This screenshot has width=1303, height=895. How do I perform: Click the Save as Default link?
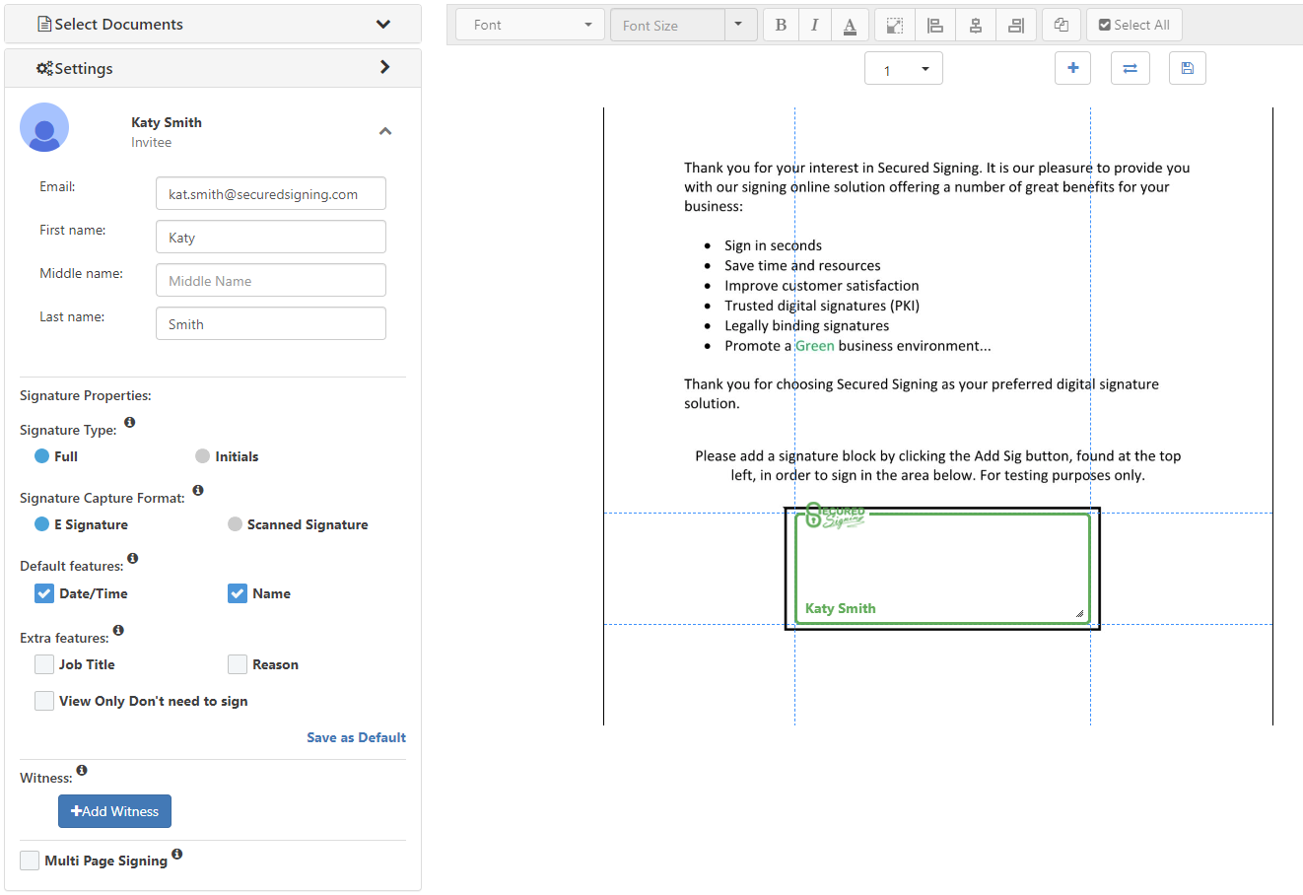pos(356,737)
